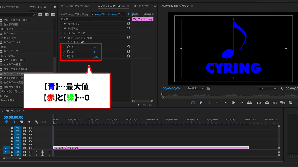The height and width of the screenshot is (167, 298).
Task: Open the エフェクト panel menu
Action: tap(45, 7)
